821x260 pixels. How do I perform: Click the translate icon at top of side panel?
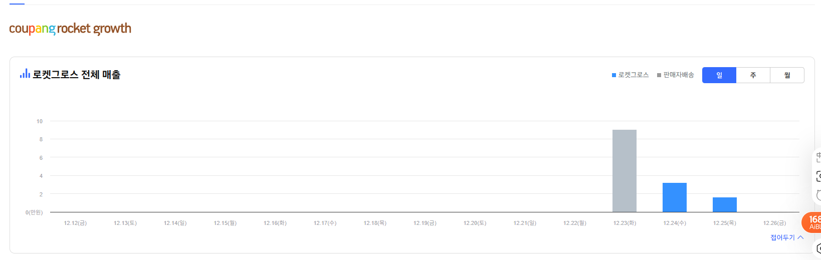tap(818, 158)
